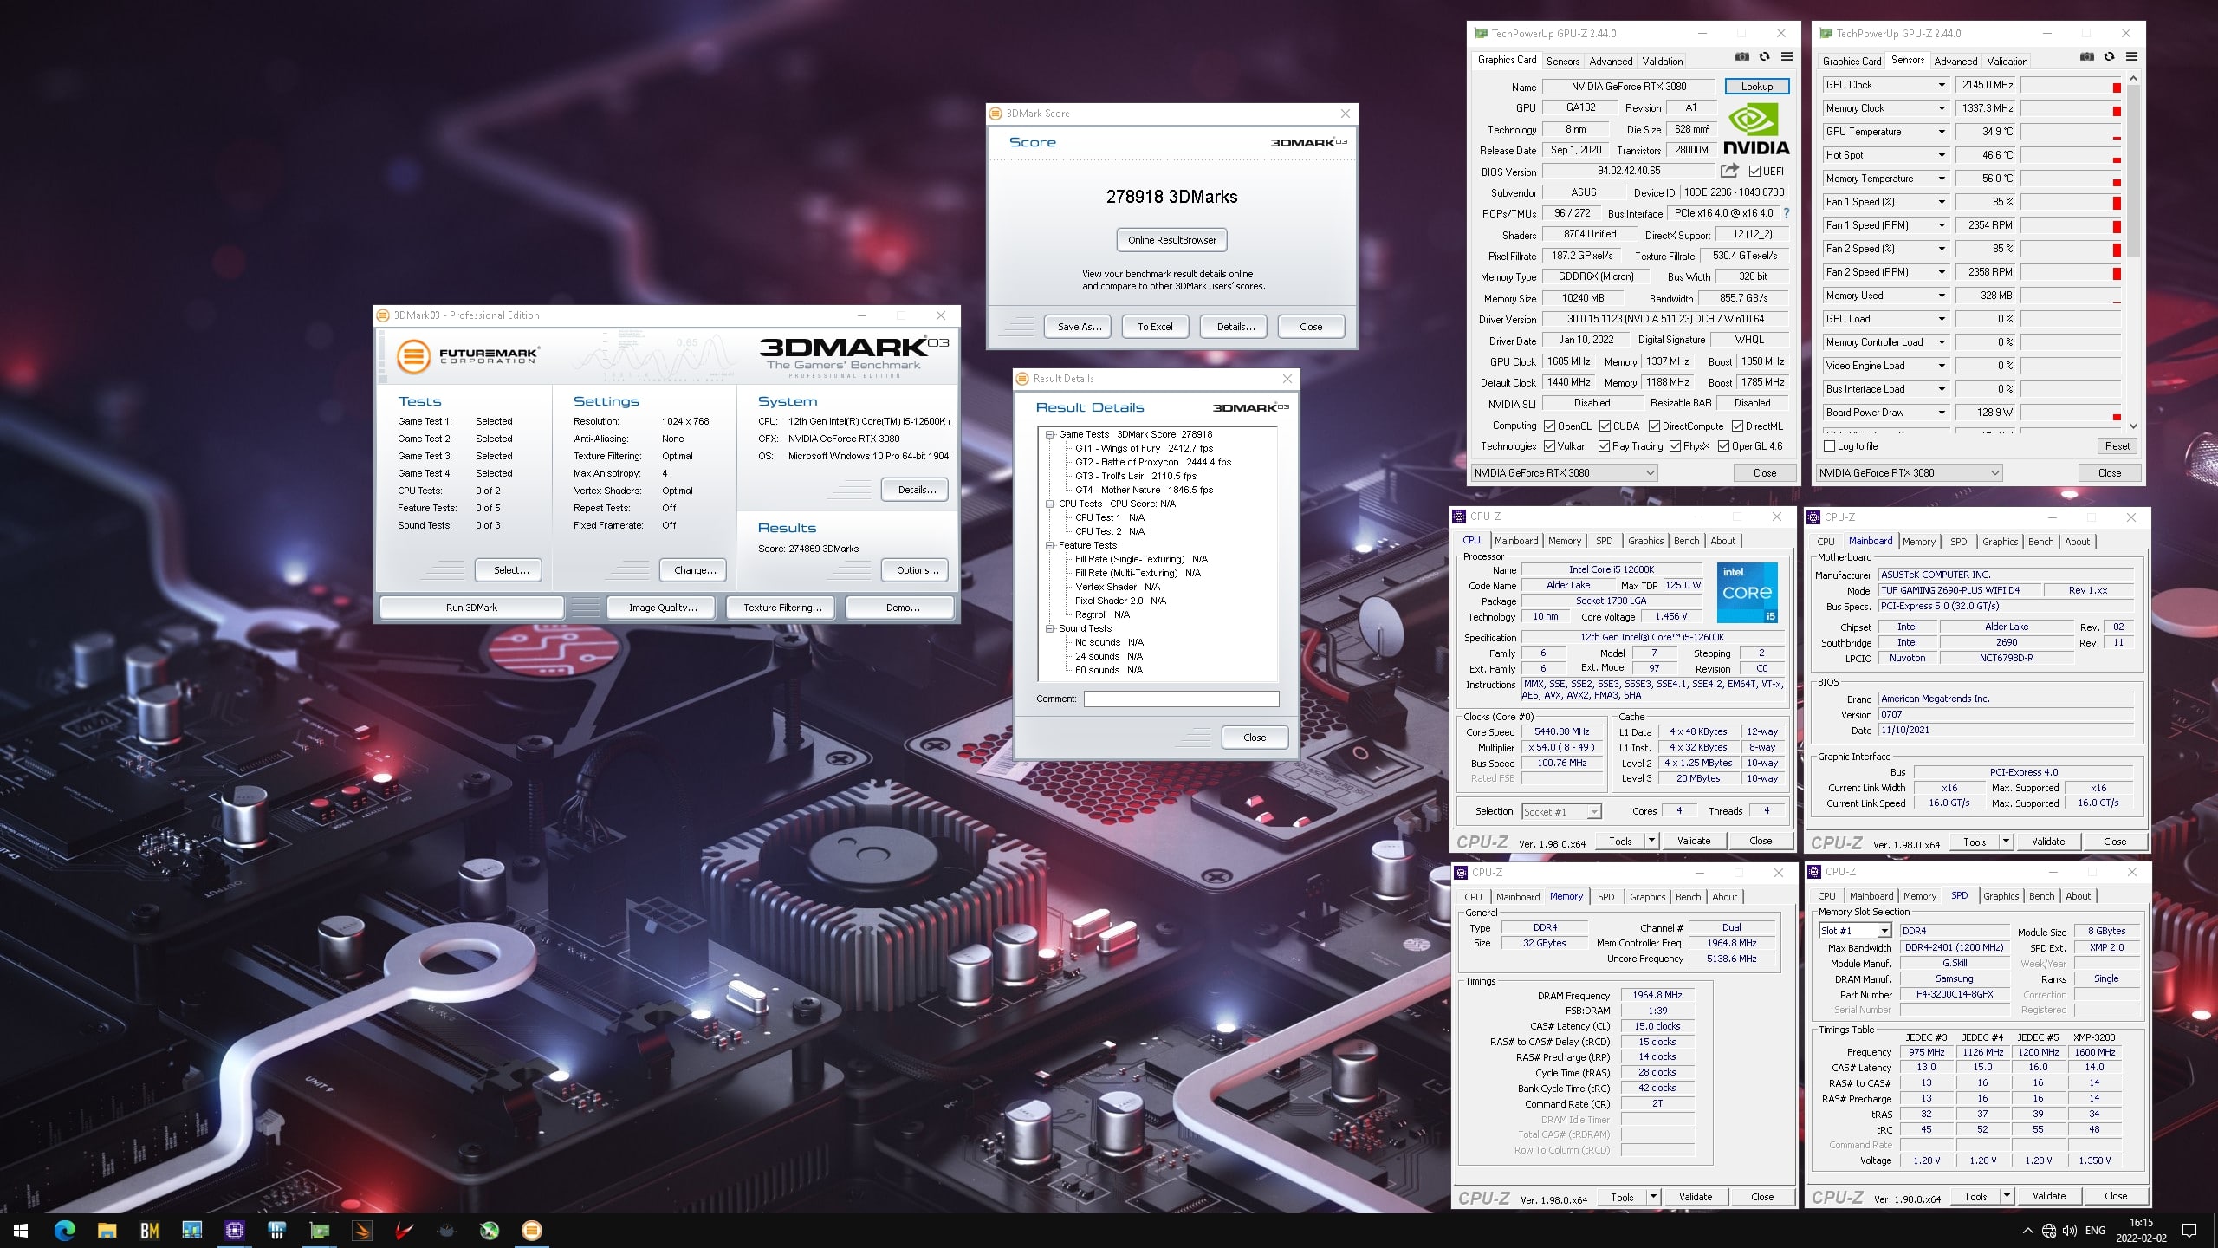Toggle the Ray Tracing checkbox
The width and height of the screenshot is (2218, 1248).
click(x=1605, y=446)
